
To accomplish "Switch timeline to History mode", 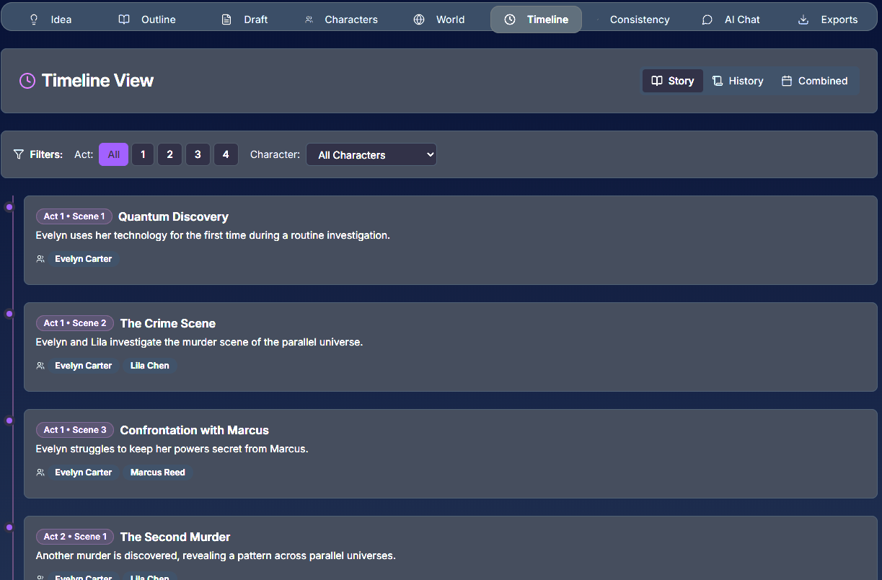I will pos(738,81).
